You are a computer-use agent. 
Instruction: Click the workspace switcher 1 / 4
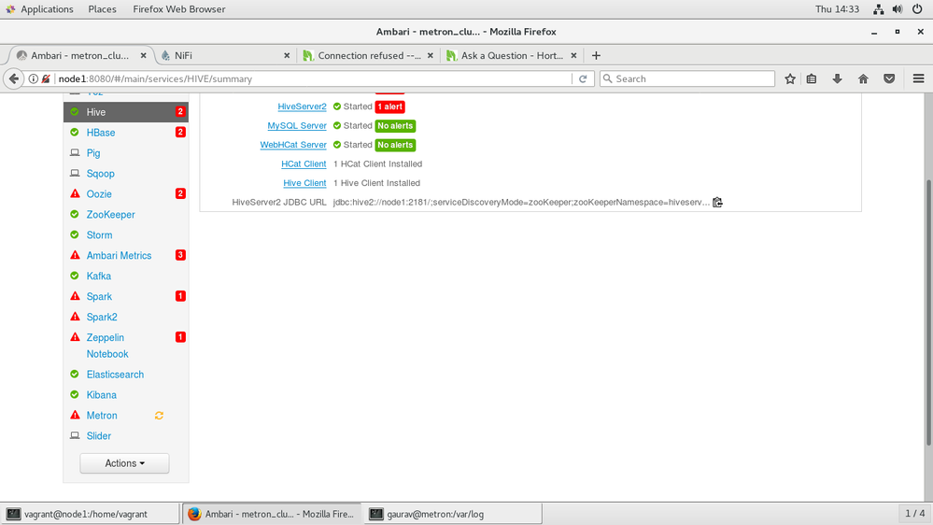(914, 513)
